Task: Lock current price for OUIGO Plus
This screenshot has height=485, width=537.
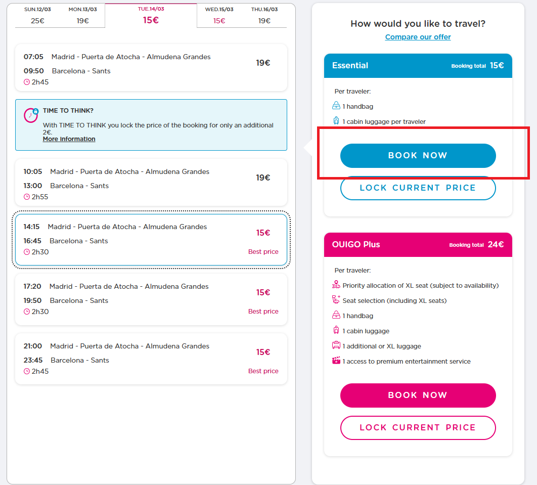Action: (418, 428)
